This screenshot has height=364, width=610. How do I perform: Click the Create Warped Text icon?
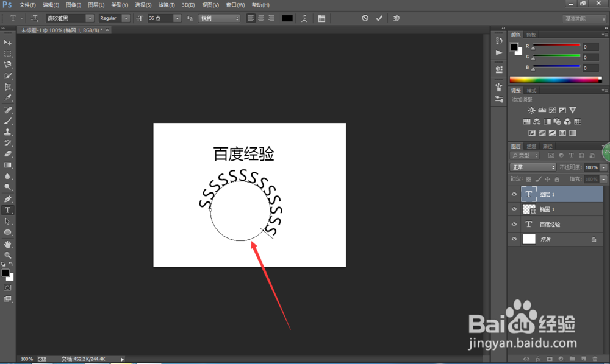click(304, 18)
